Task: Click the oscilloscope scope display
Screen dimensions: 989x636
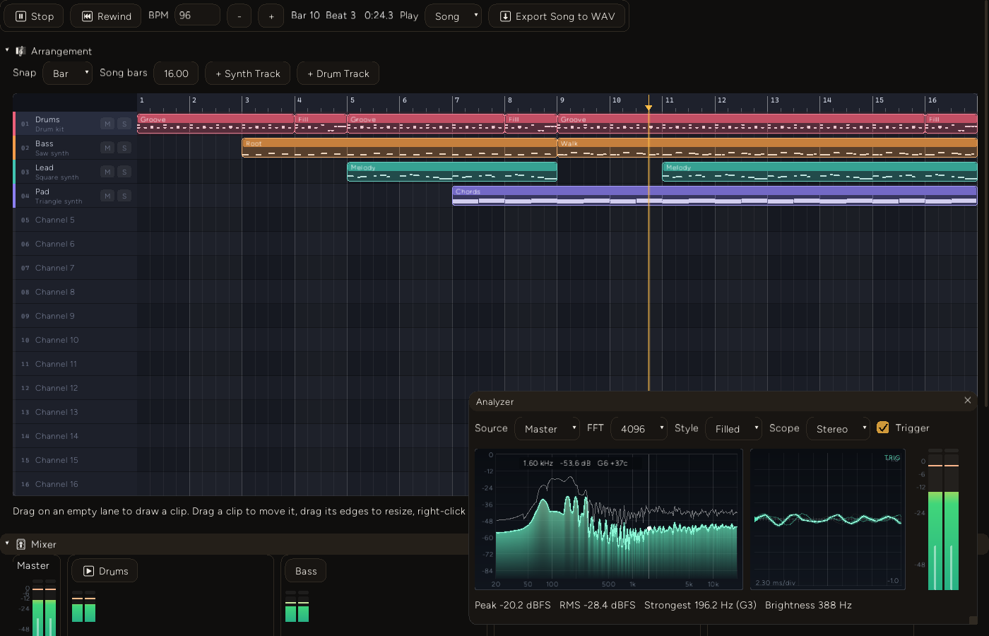Action: click(828, 519)
